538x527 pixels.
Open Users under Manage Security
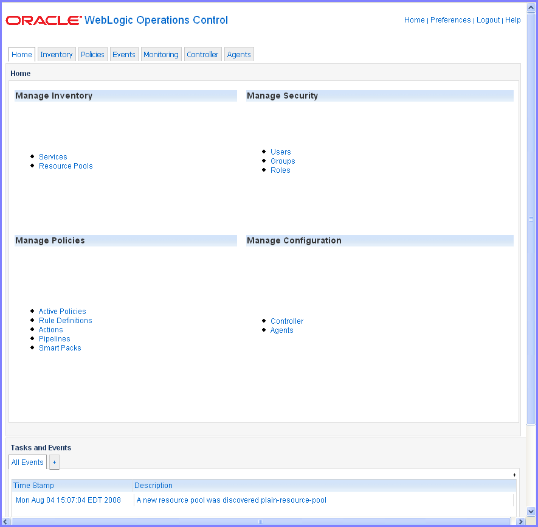pyautogui.click(x=280, y=152)
